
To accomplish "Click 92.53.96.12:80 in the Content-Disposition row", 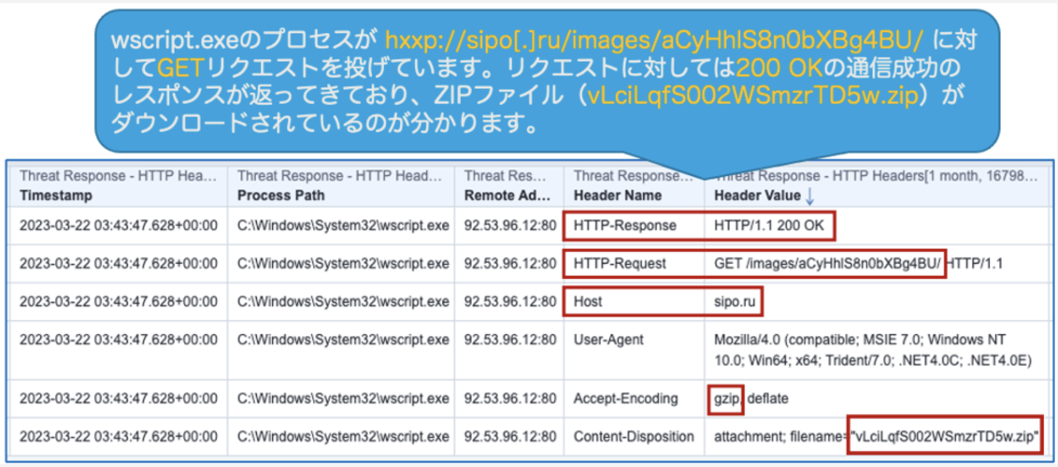I will click(510, 436).
